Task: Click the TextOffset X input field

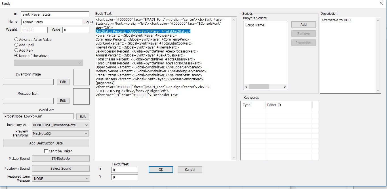Action: (125, 170)
